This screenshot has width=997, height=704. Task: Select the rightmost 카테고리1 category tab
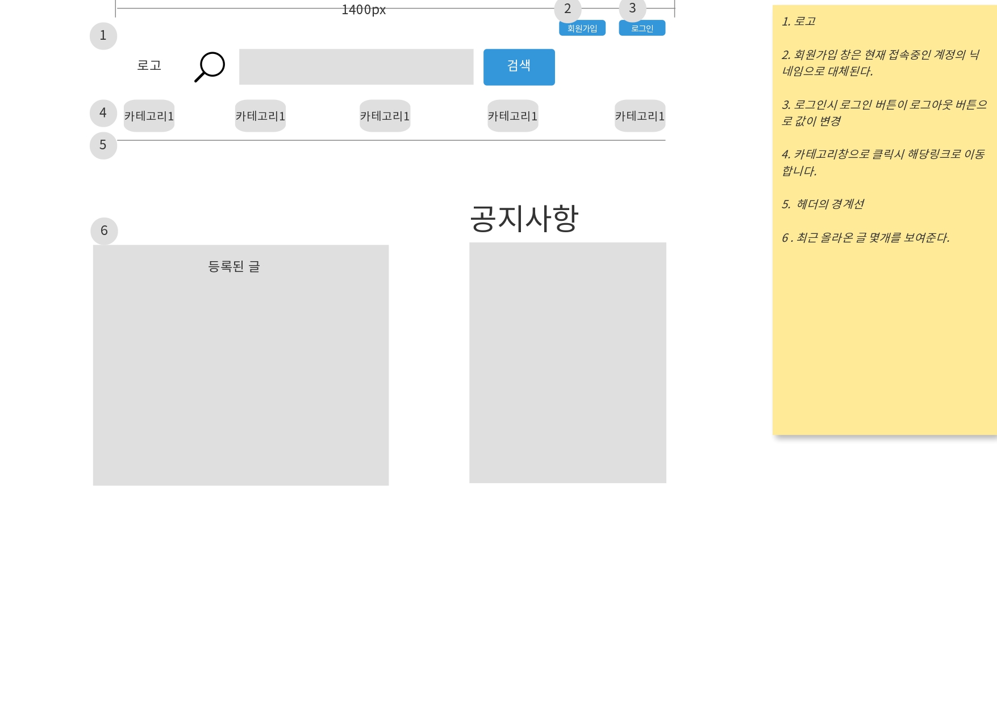(640, 116)
